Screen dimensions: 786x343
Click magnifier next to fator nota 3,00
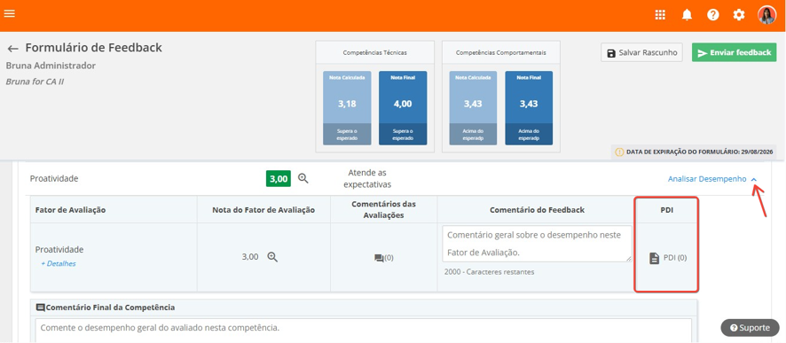(x=272, y=257)
